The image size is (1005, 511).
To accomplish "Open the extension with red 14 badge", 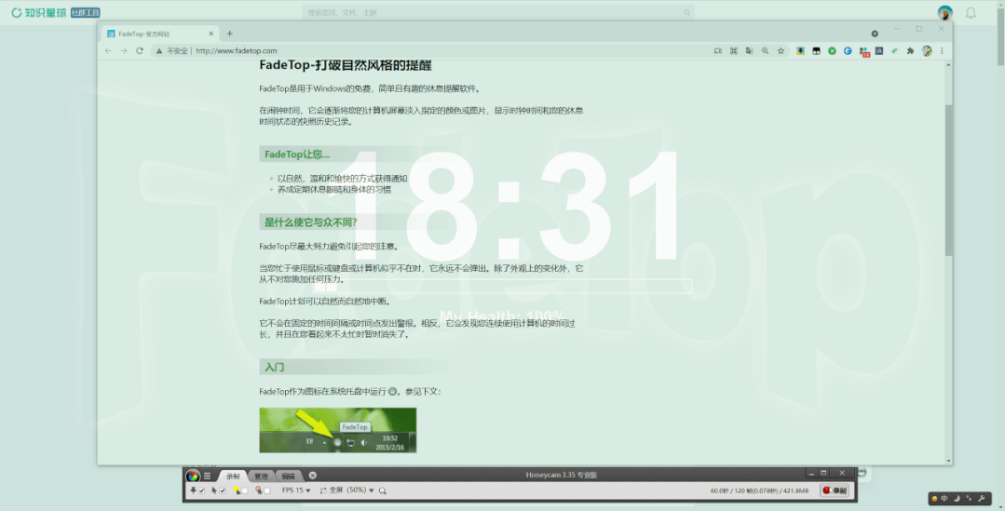I will coord(864,51).
